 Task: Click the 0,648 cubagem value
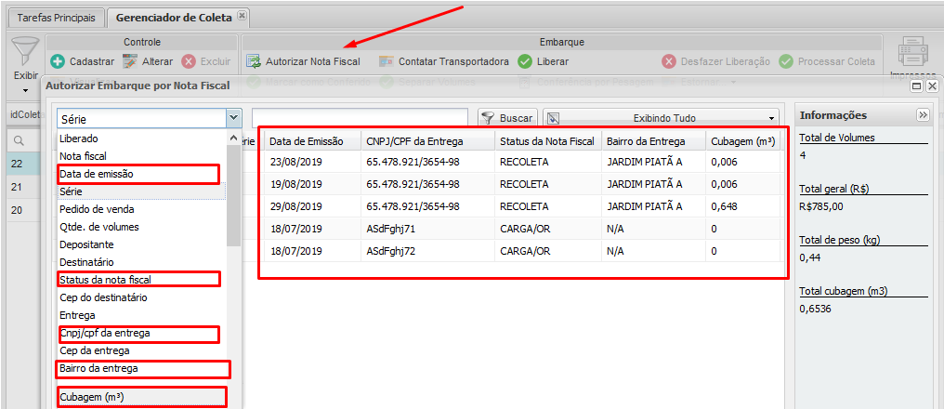(724, 206)
